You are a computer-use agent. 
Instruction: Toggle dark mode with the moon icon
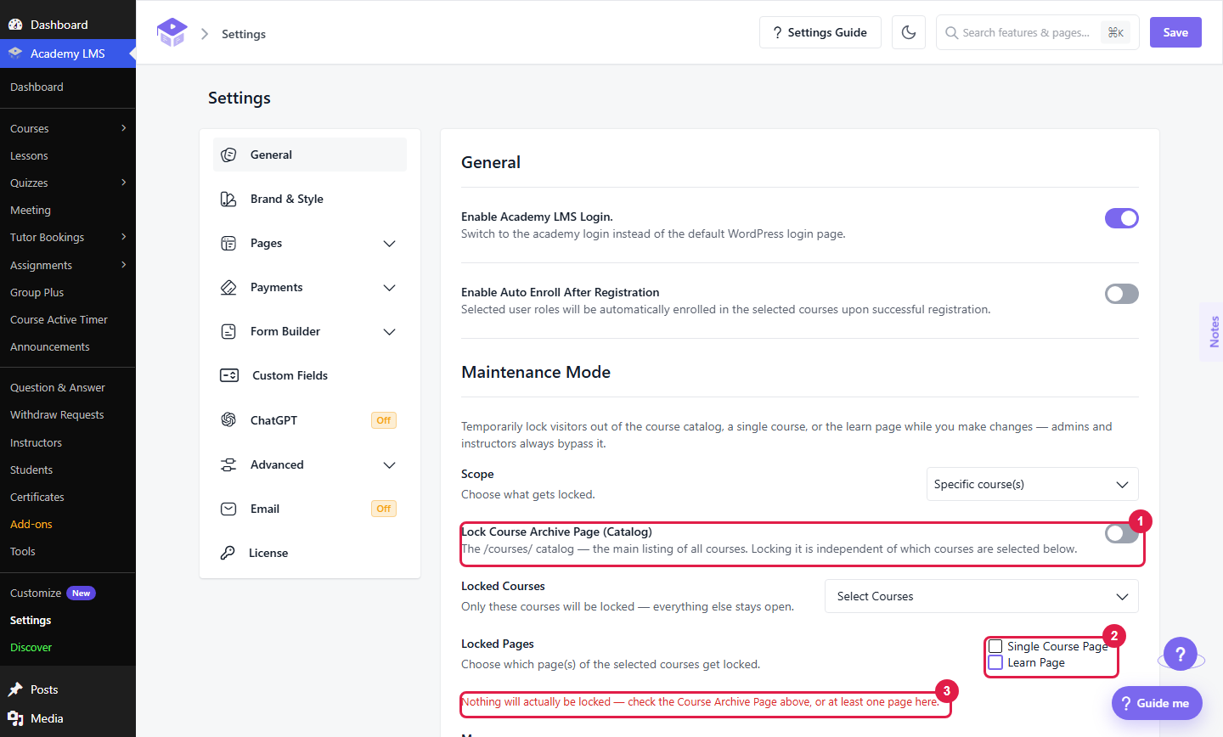click(909, 32)
